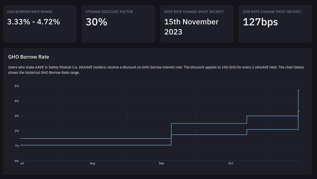Click the peak of the rate line near 4.72%
The image size is (317, 179).
point(299,90)
